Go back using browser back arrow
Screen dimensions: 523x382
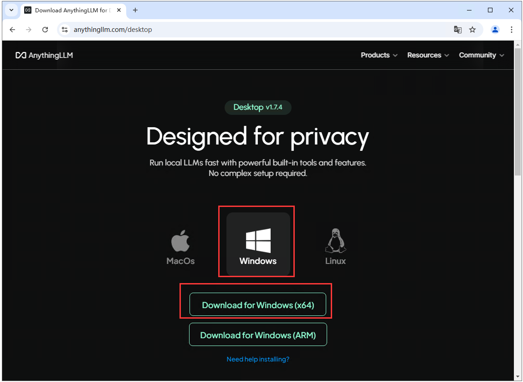click(12, 30)
